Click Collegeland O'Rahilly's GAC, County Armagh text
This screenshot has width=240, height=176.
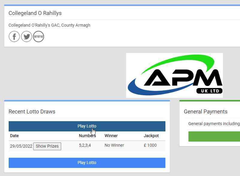pos(49,25)
